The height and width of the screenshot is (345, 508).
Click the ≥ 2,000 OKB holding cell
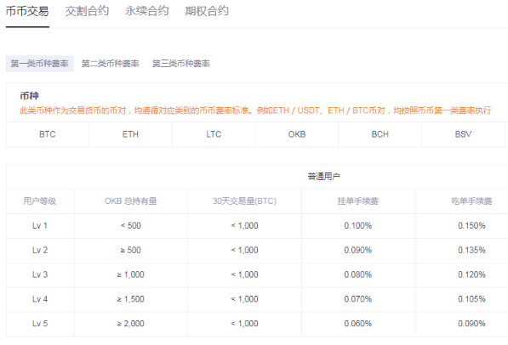pyautogui.click(x=130, y=324)
